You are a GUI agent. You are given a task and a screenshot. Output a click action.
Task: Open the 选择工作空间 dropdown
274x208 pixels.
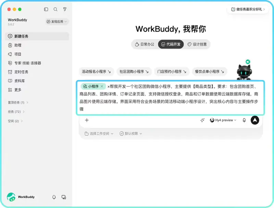point(99,134)
